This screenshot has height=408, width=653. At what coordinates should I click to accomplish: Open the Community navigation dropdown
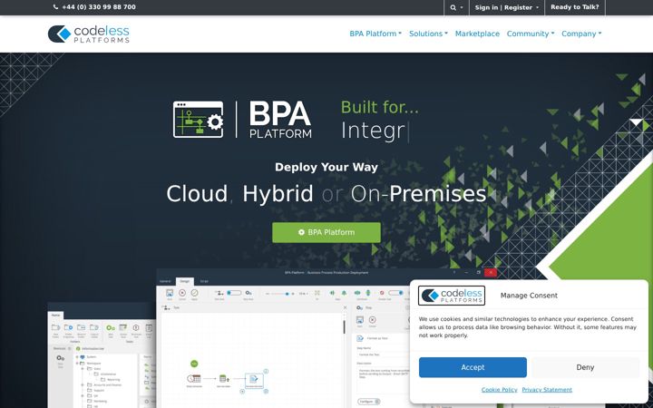pos(531,34)
